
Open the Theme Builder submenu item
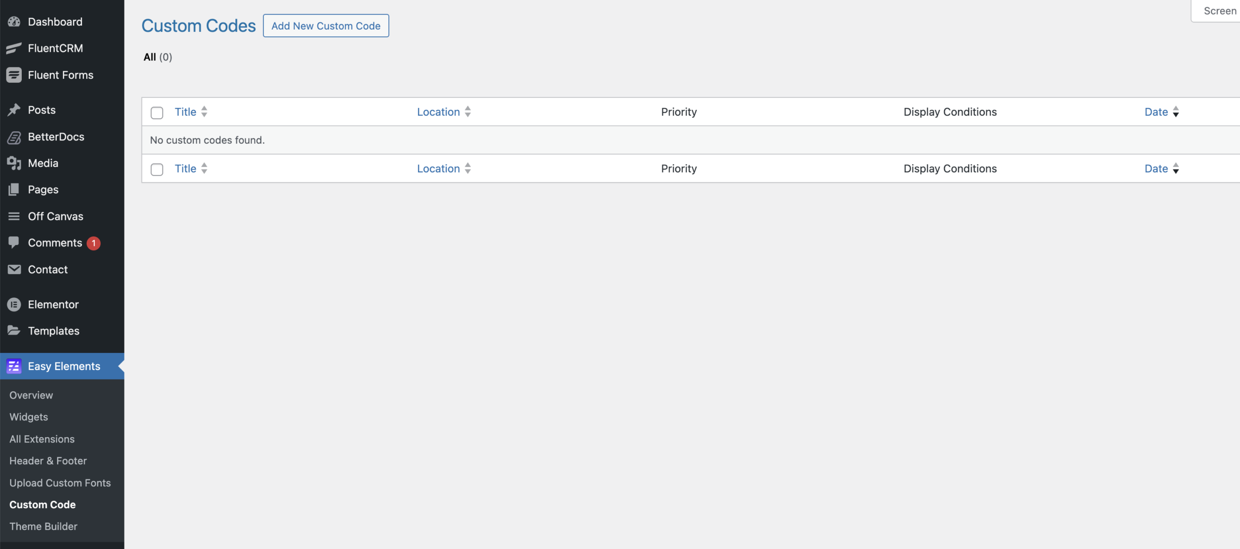[x=44, y=526]
